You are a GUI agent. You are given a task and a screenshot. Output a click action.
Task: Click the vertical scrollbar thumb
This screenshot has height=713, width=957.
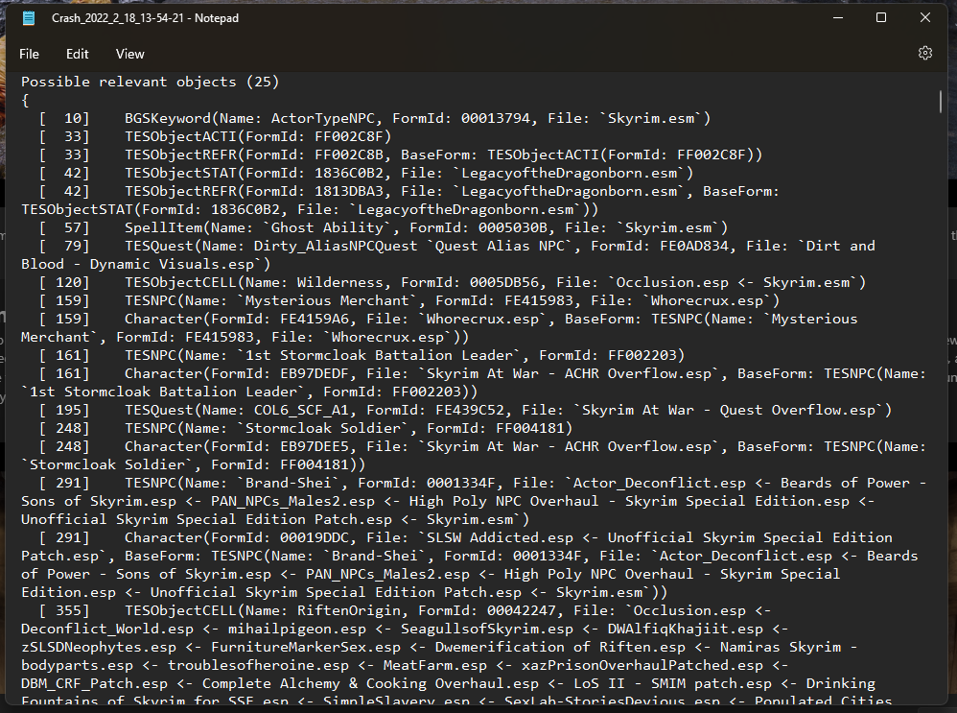point(940,102)
